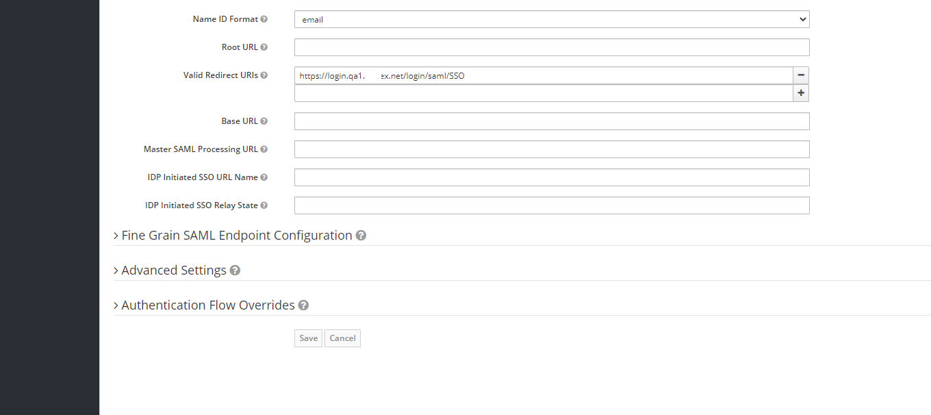Click the Save button

click(308, 338)
